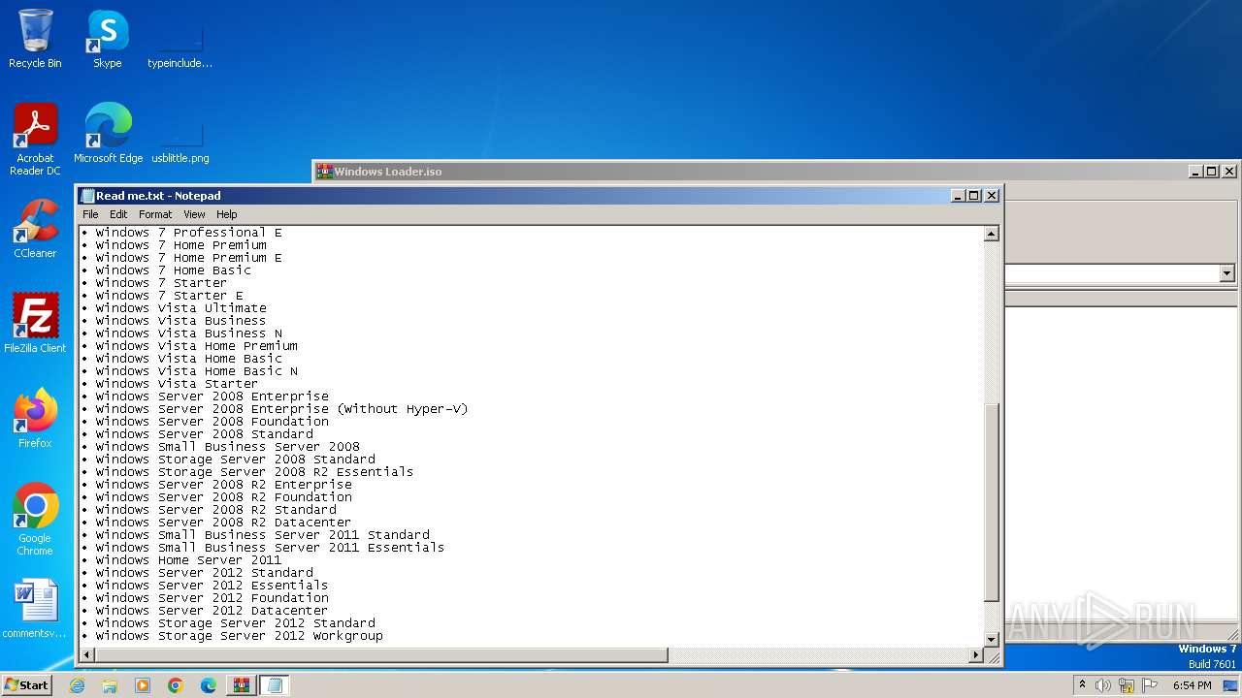Open Windows Explorer from taskbar
Image resolution: width=1242 pixels, height=698 pixels.
110,685
